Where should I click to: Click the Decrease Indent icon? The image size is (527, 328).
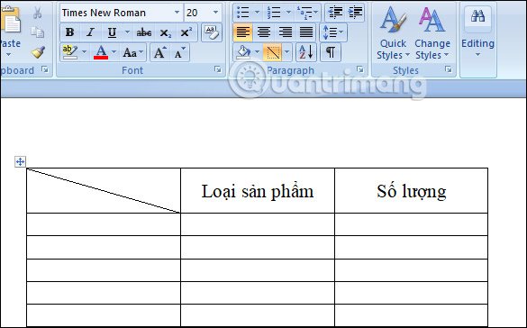[x=335, y=13]
